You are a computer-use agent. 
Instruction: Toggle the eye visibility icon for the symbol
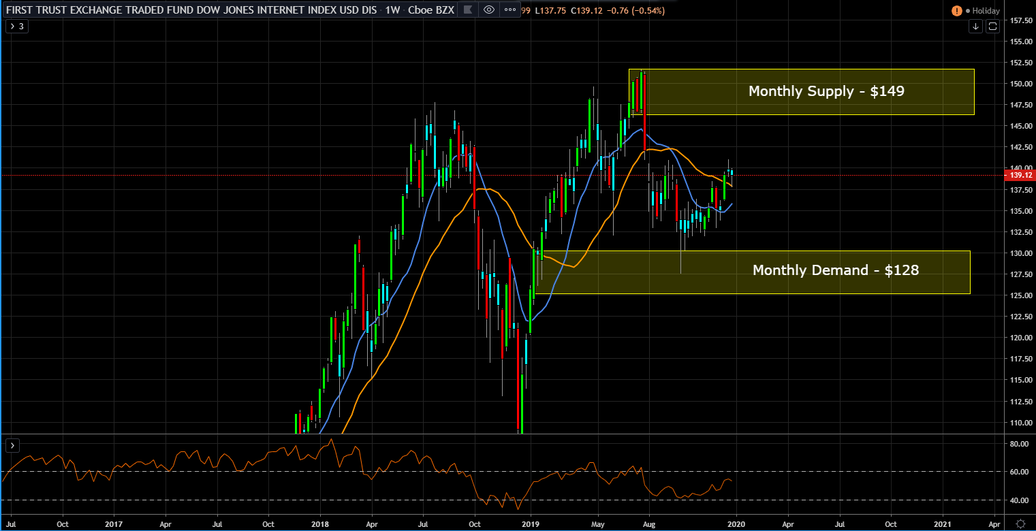[x=489, y=10]
